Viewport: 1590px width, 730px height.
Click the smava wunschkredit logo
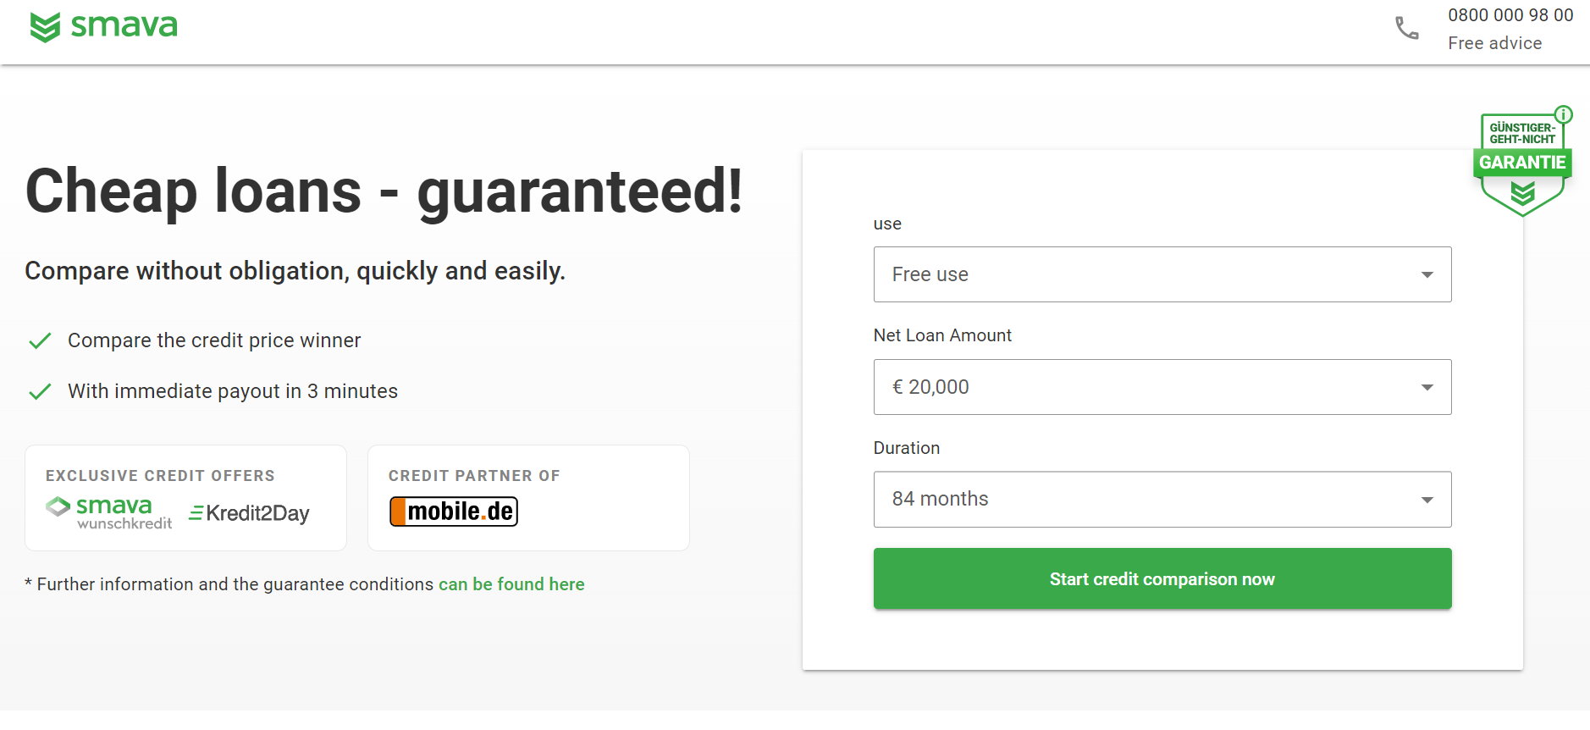(x=108, y=513)
